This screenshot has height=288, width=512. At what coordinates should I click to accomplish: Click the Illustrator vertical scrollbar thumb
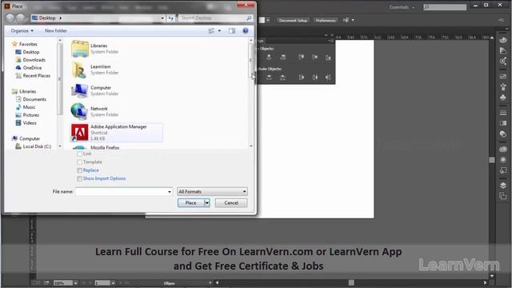(492, 160)
